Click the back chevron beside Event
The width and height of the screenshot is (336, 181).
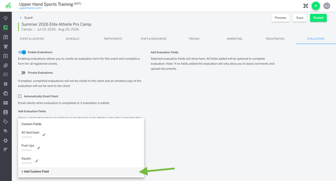[x=21, y=18]
